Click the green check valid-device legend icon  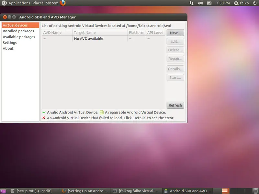click(44, 112)
